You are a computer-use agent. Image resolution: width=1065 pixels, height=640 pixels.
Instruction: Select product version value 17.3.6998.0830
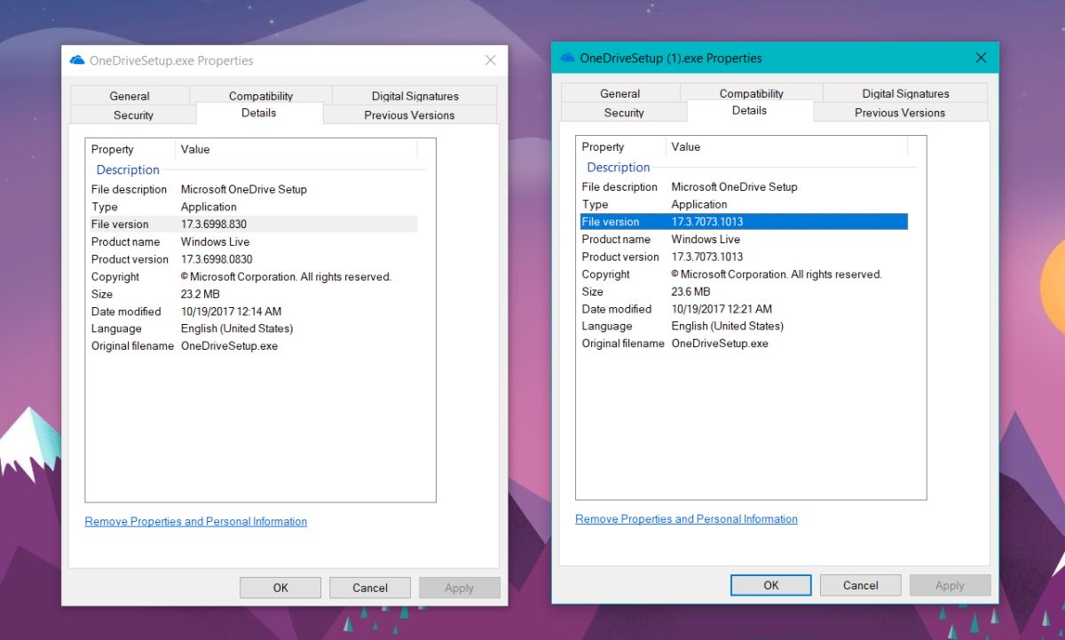pyautogui.click(x=217, y=259)
